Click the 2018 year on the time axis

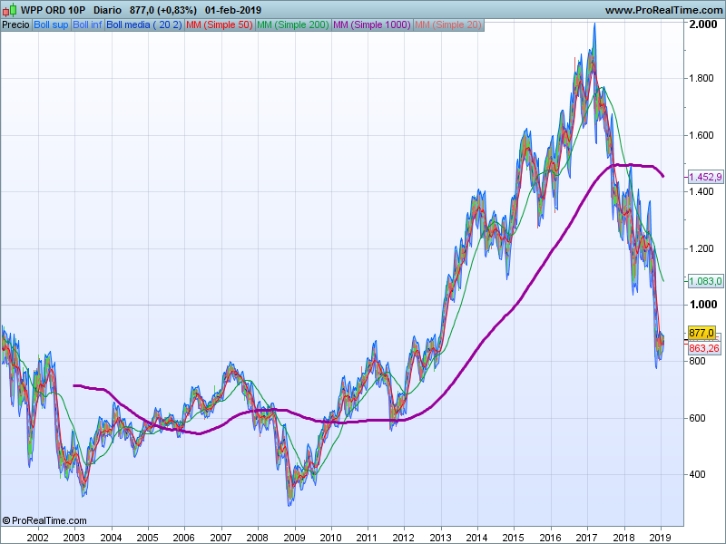click(624, 538)
